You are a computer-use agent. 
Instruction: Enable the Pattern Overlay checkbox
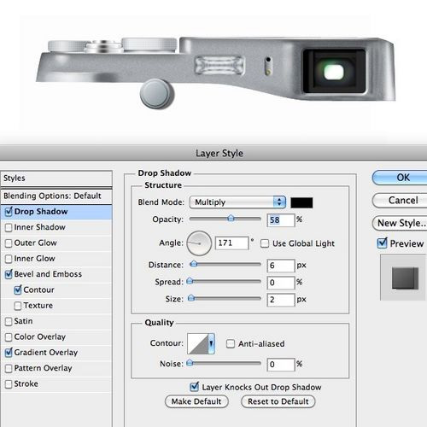[x=9, y=368]
